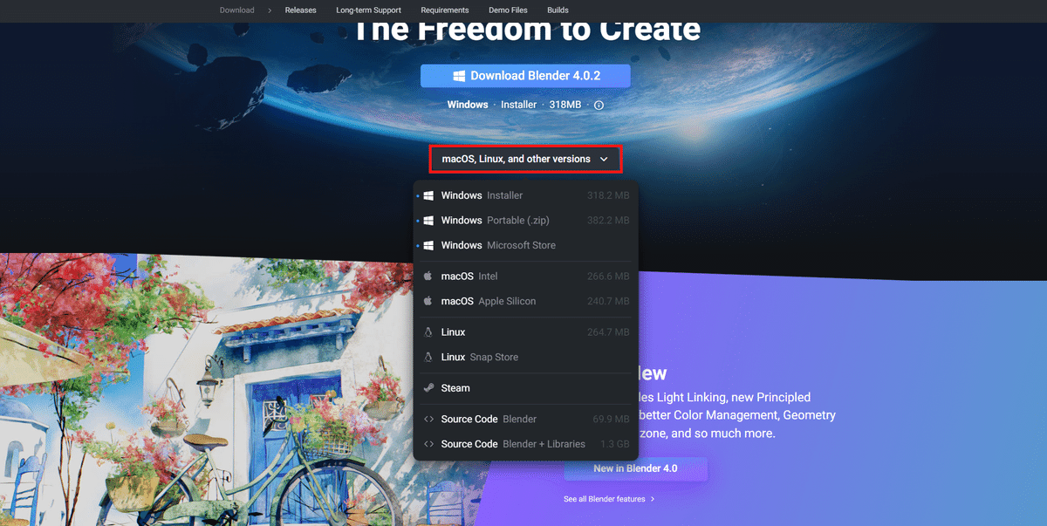This screenshot has height=526, width=1047.
Task: Open Long-term Support in top navigation
Action: (x=368, y=10)
